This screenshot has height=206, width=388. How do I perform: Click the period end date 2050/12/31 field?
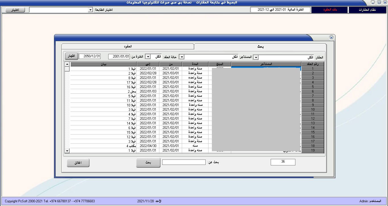(x=90, y=56)
